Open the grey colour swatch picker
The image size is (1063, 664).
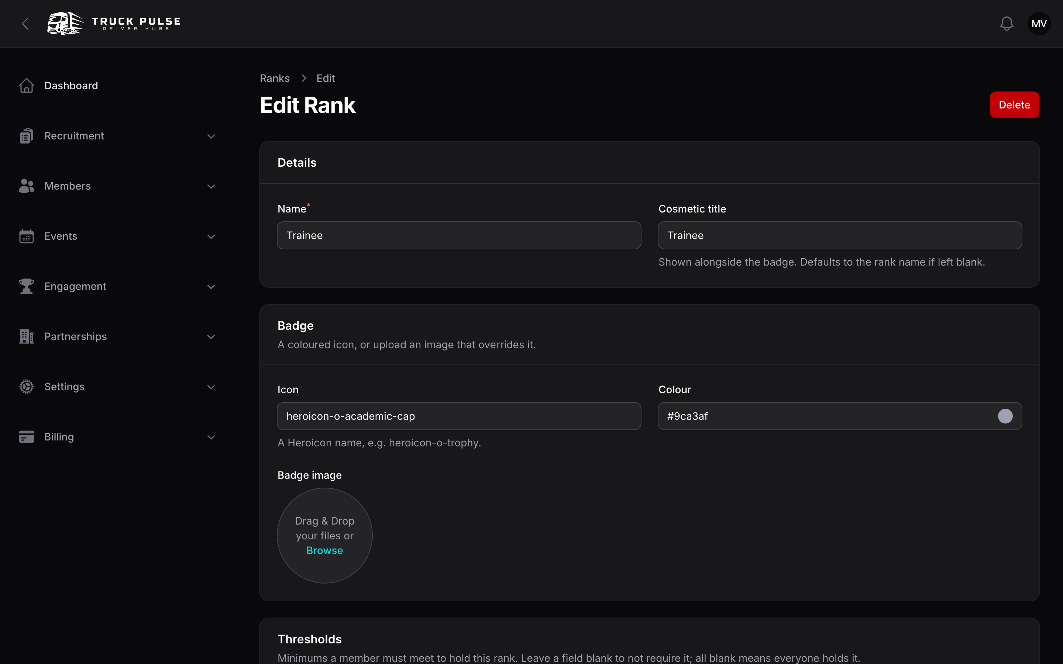(1005, 416)
